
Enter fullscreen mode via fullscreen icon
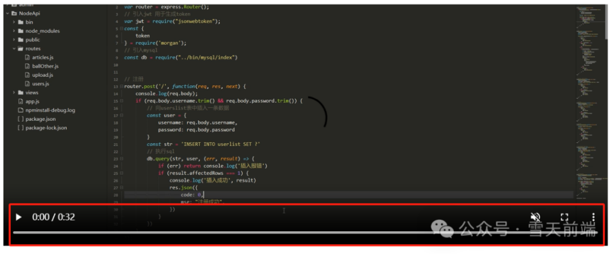point(564,217)
